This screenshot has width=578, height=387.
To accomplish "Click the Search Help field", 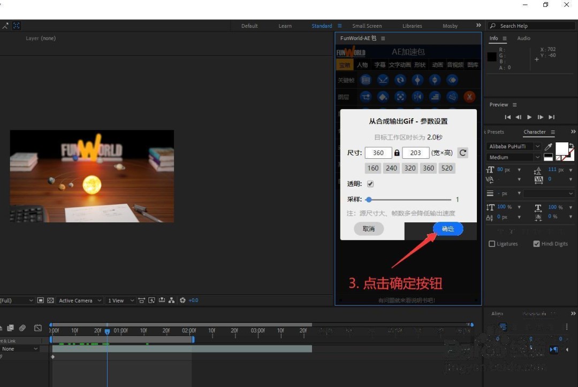I will [531, 26].
